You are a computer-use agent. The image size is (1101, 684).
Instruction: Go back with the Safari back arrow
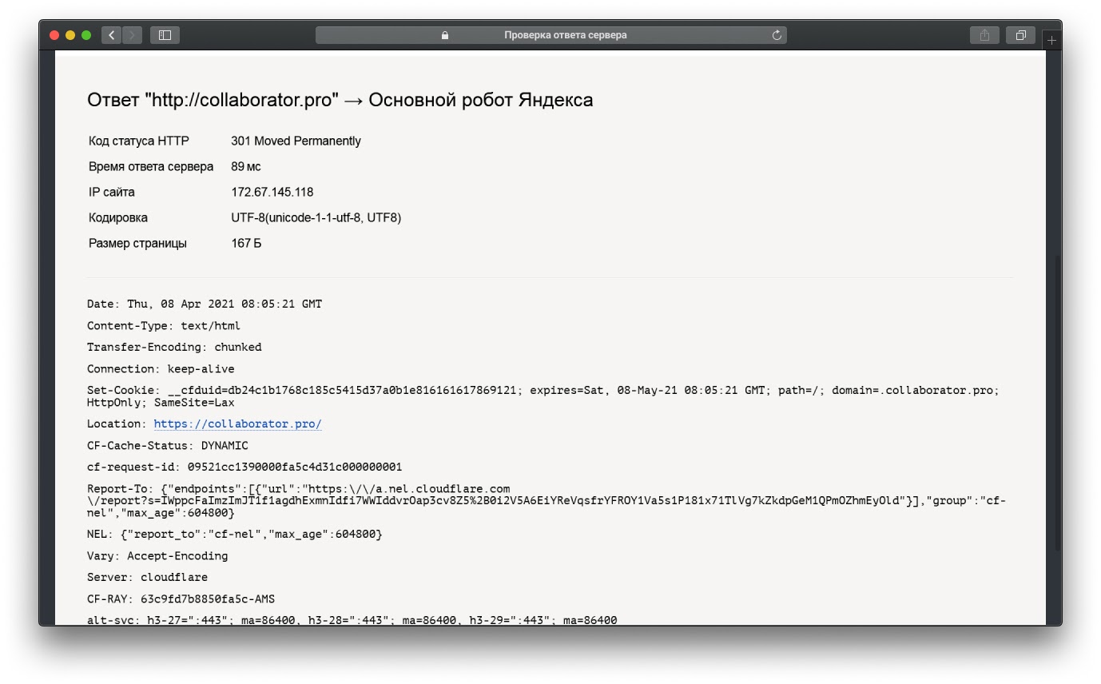[x=111, y=35]
